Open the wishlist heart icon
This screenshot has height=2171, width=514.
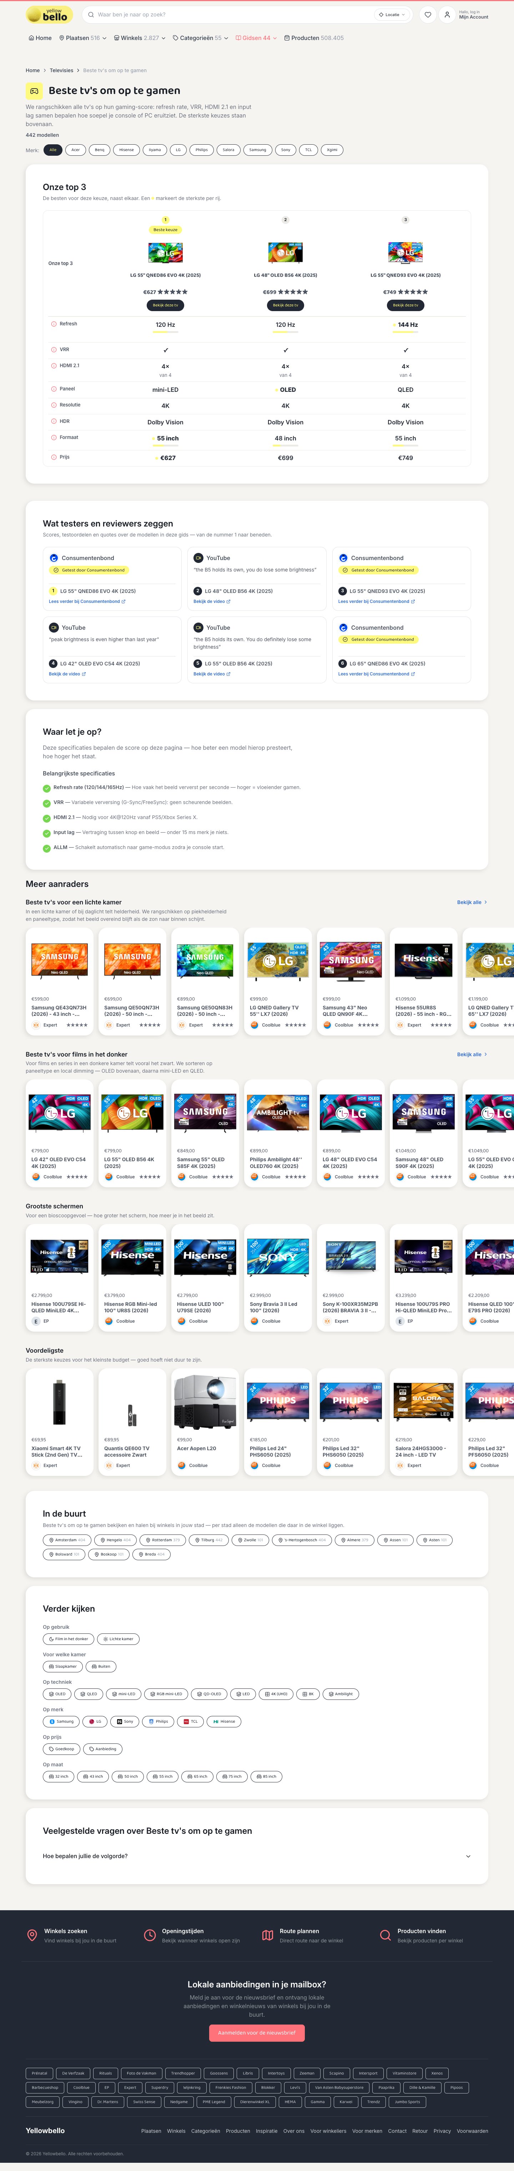428,14
